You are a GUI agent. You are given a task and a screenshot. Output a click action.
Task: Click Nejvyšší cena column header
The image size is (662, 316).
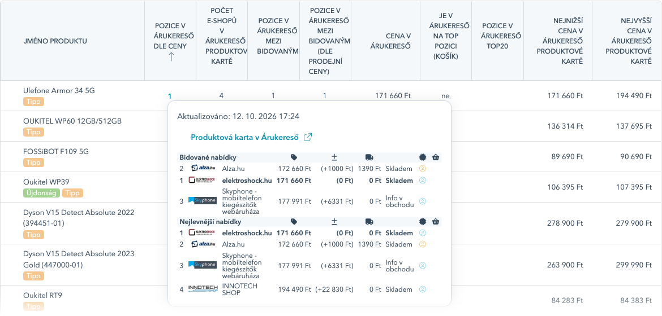click(626, 41)
